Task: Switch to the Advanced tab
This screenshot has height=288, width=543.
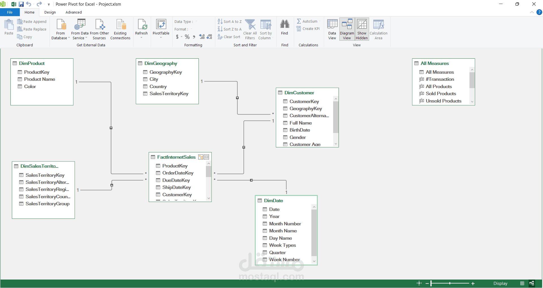Action: pyautogui.click(x=74, y=12)
